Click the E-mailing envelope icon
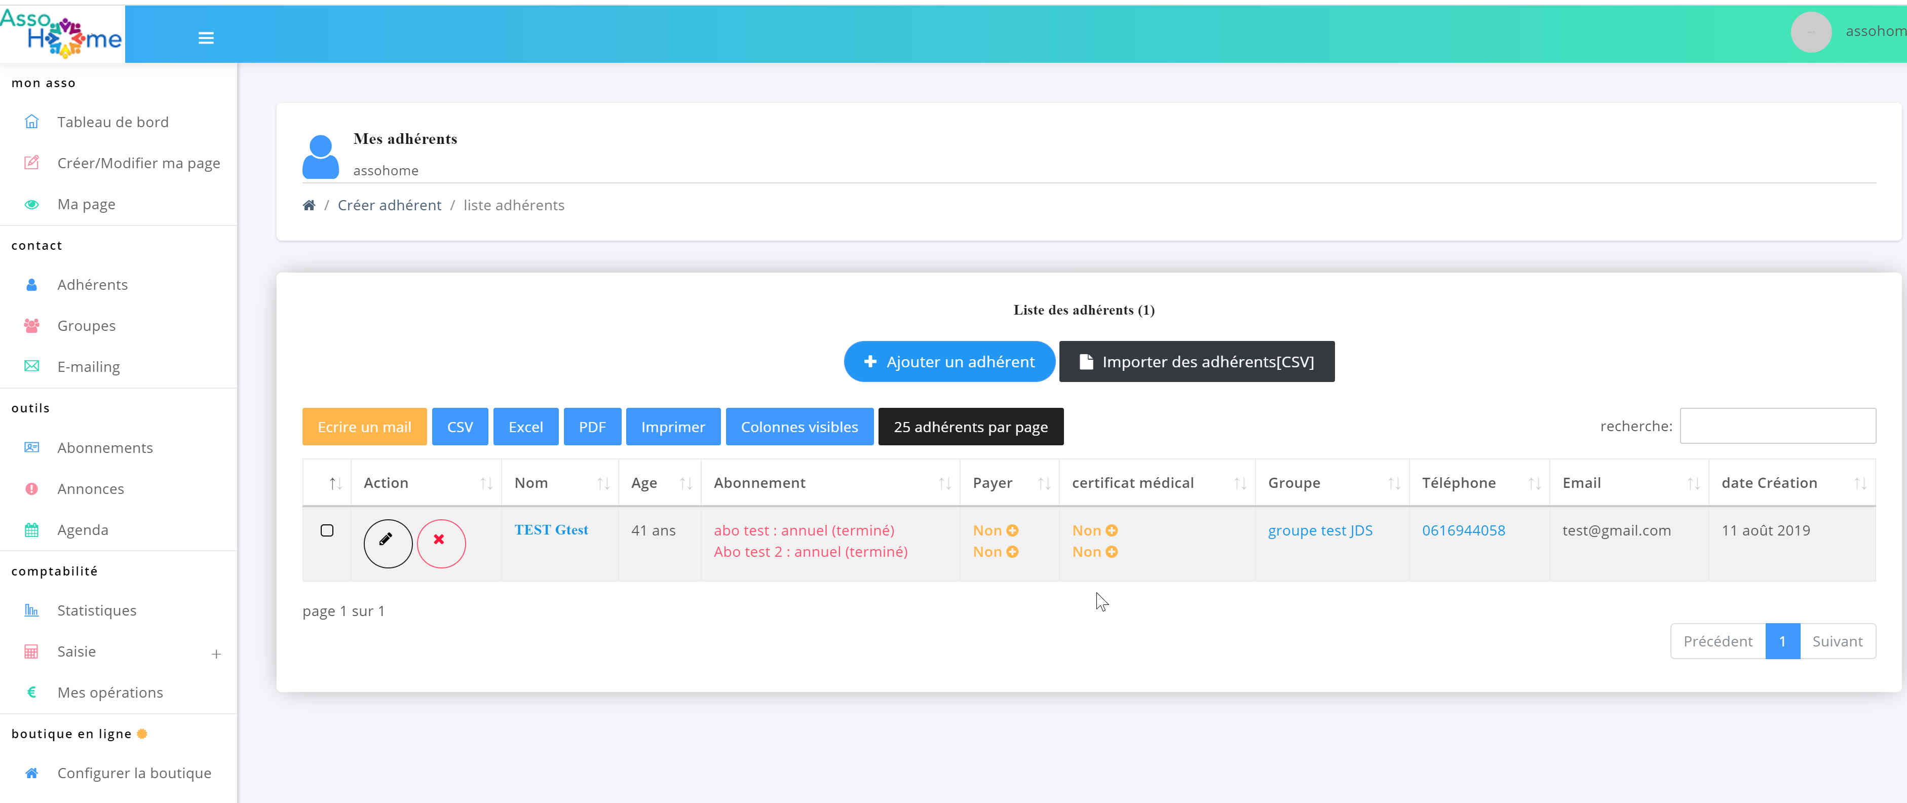Viewport: 1907px width, 803px height. coord(31,366)
